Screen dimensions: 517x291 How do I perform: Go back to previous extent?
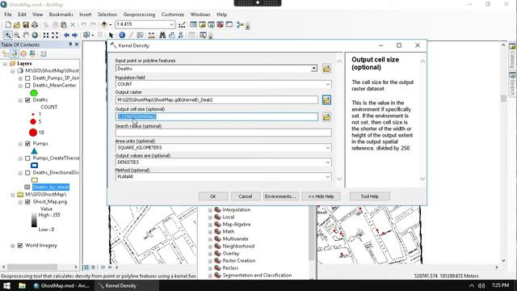[x=66, y=35]
